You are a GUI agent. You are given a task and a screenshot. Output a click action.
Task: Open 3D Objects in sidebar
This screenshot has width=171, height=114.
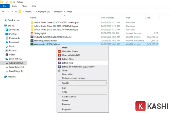click(x=14, y=30)
